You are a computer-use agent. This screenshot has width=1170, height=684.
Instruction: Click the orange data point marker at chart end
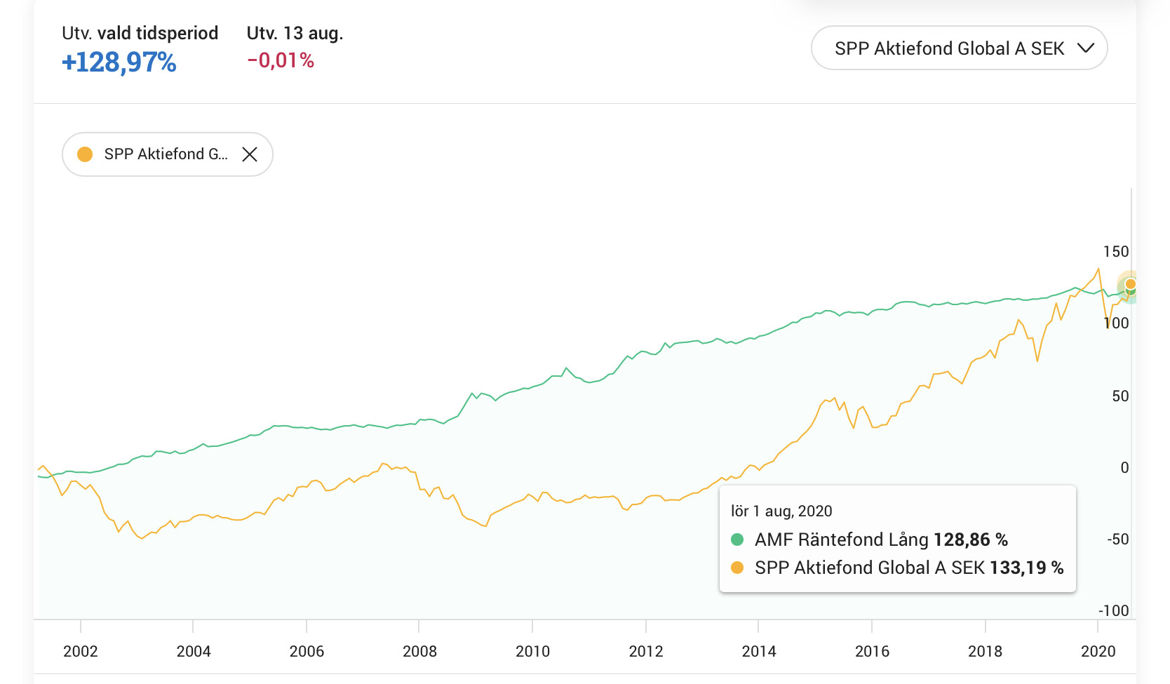1130,283
